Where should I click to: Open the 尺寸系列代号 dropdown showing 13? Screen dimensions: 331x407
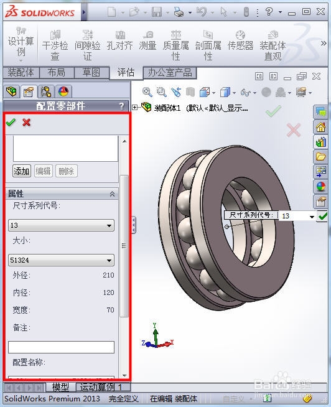[x=61, y=225]
